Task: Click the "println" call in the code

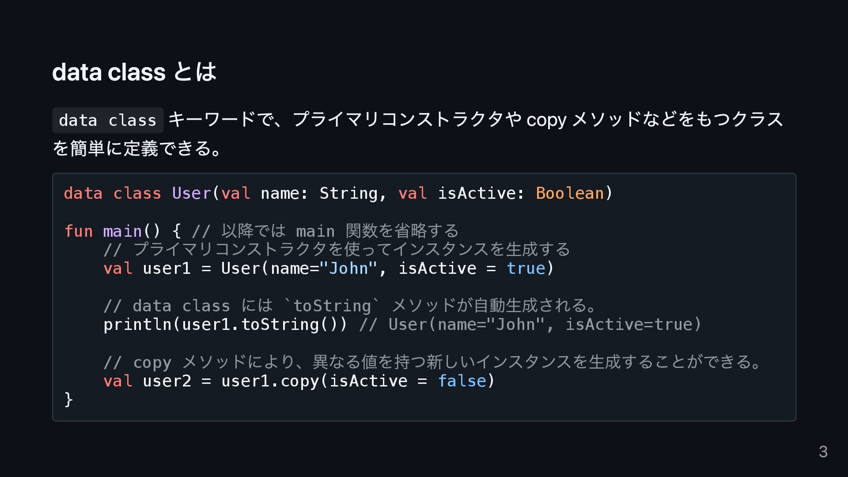Action: pyautogui.click(x=137, y=325)
